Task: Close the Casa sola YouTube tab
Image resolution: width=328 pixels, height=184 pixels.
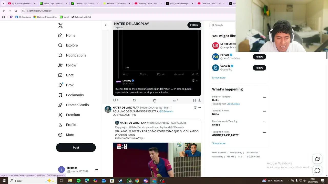Action: pos(224,4)
